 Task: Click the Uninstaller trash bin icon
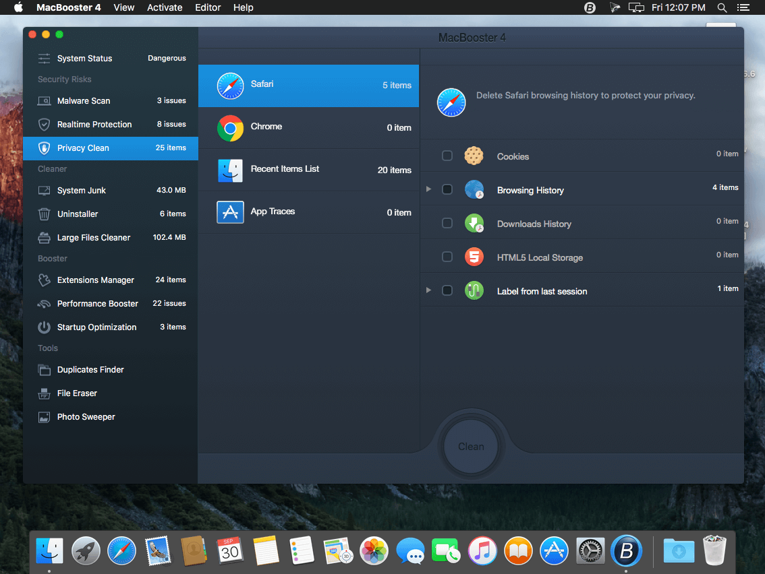click(x=44, y=214)
